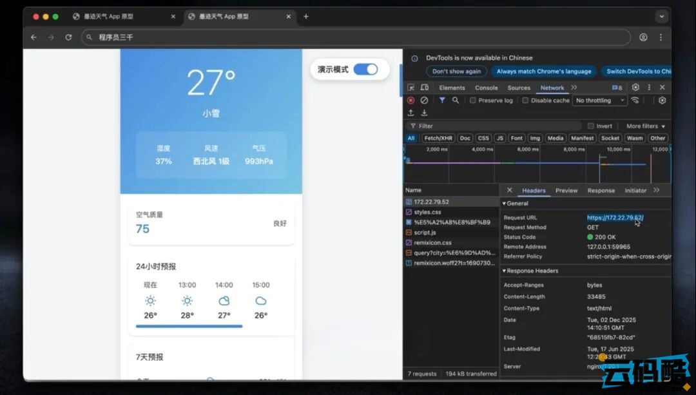Viewport: 696px width, 395px height.
Task: Enable the Preserve log checkbox
Action: tap(473, 101)
